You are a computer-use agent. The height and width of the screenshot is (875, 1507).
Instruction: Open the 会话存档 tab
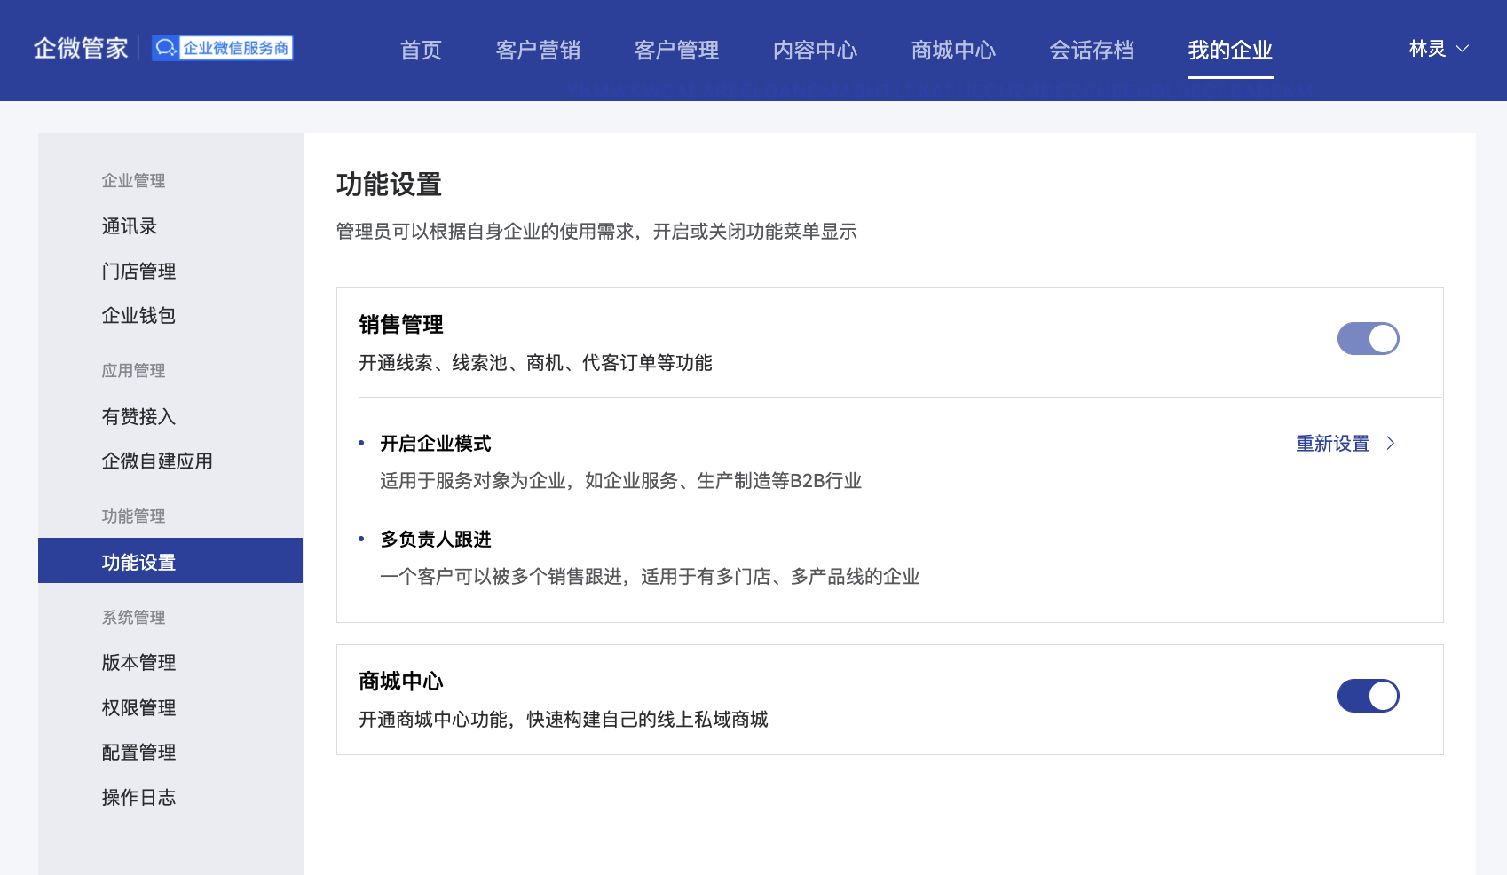pos(1092,50)
